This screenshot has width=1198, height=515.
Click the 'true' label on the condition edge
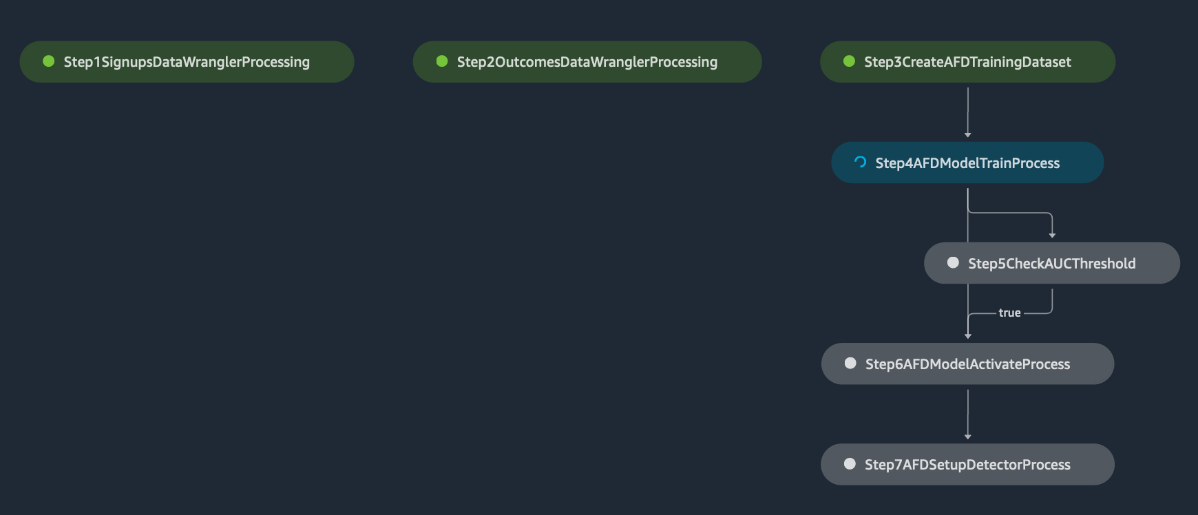1009,313
